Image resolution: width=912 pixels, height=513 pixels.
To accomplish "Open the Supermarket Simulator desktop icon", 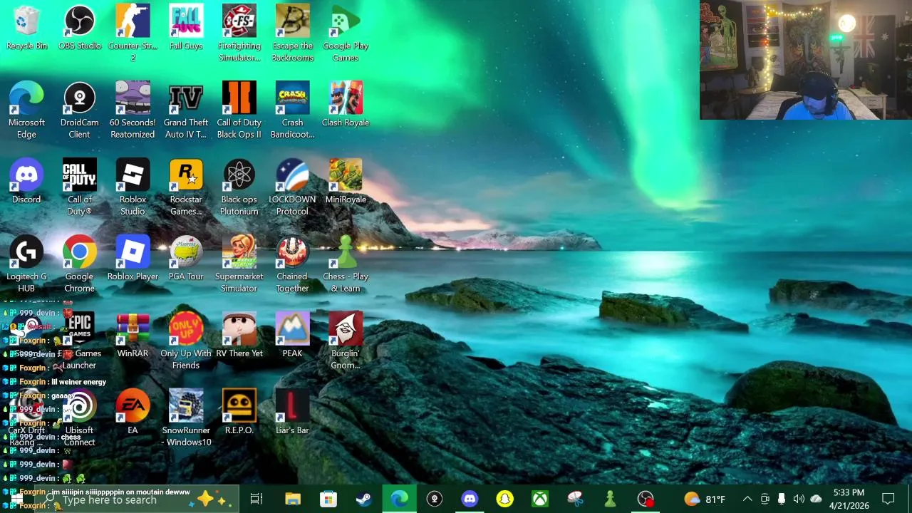I will pyautogui.click(x=239, y=264).
